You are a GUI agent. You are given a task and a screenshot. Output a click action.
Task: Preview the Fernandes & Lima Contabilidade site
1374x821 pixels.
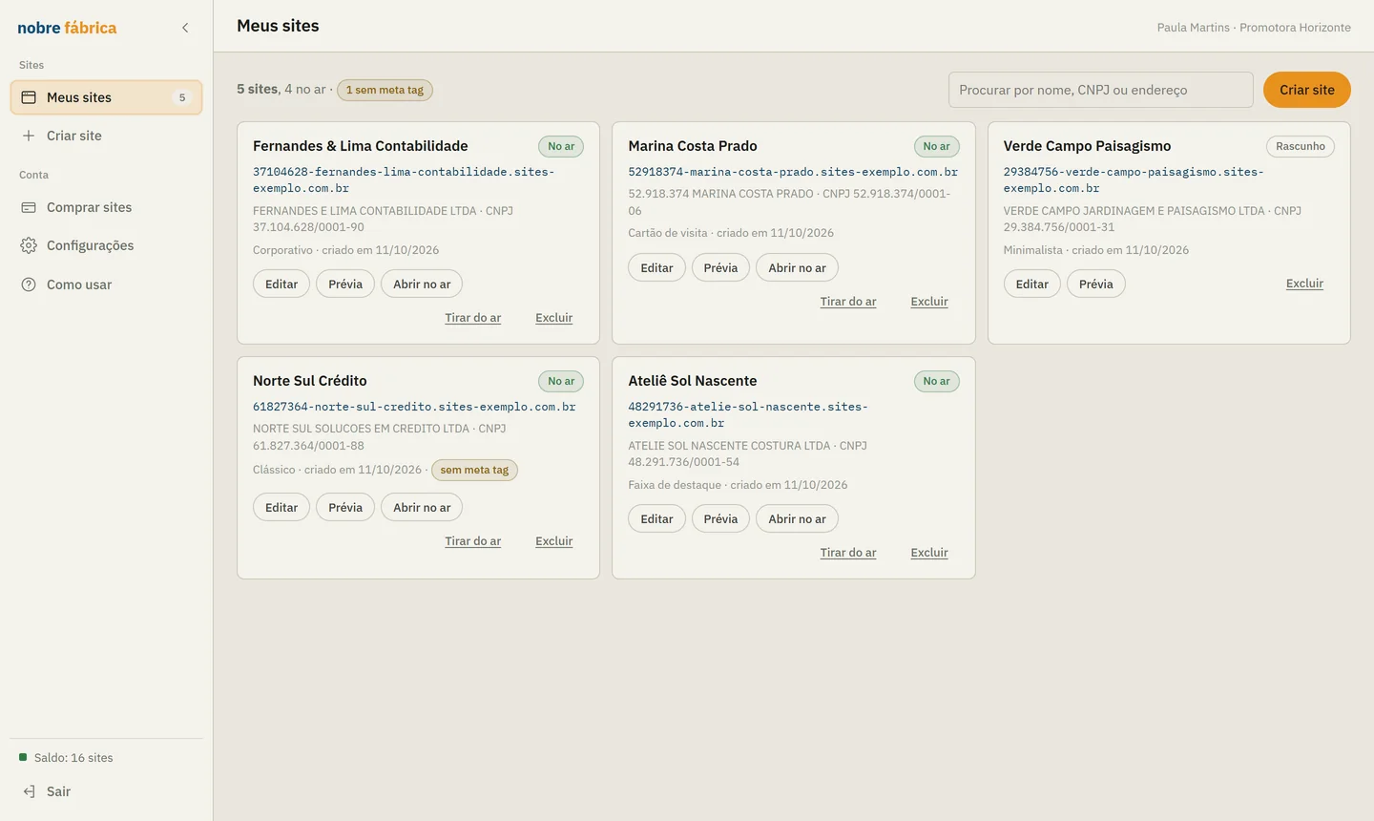tap(345, 284)
